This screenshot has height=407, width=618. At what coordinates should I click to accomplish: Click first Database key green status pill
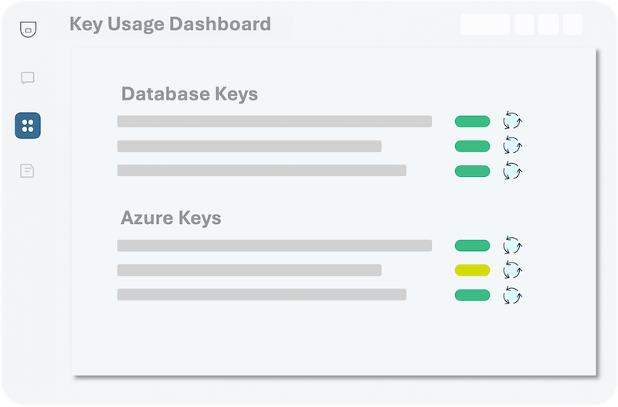coord(472,121)
